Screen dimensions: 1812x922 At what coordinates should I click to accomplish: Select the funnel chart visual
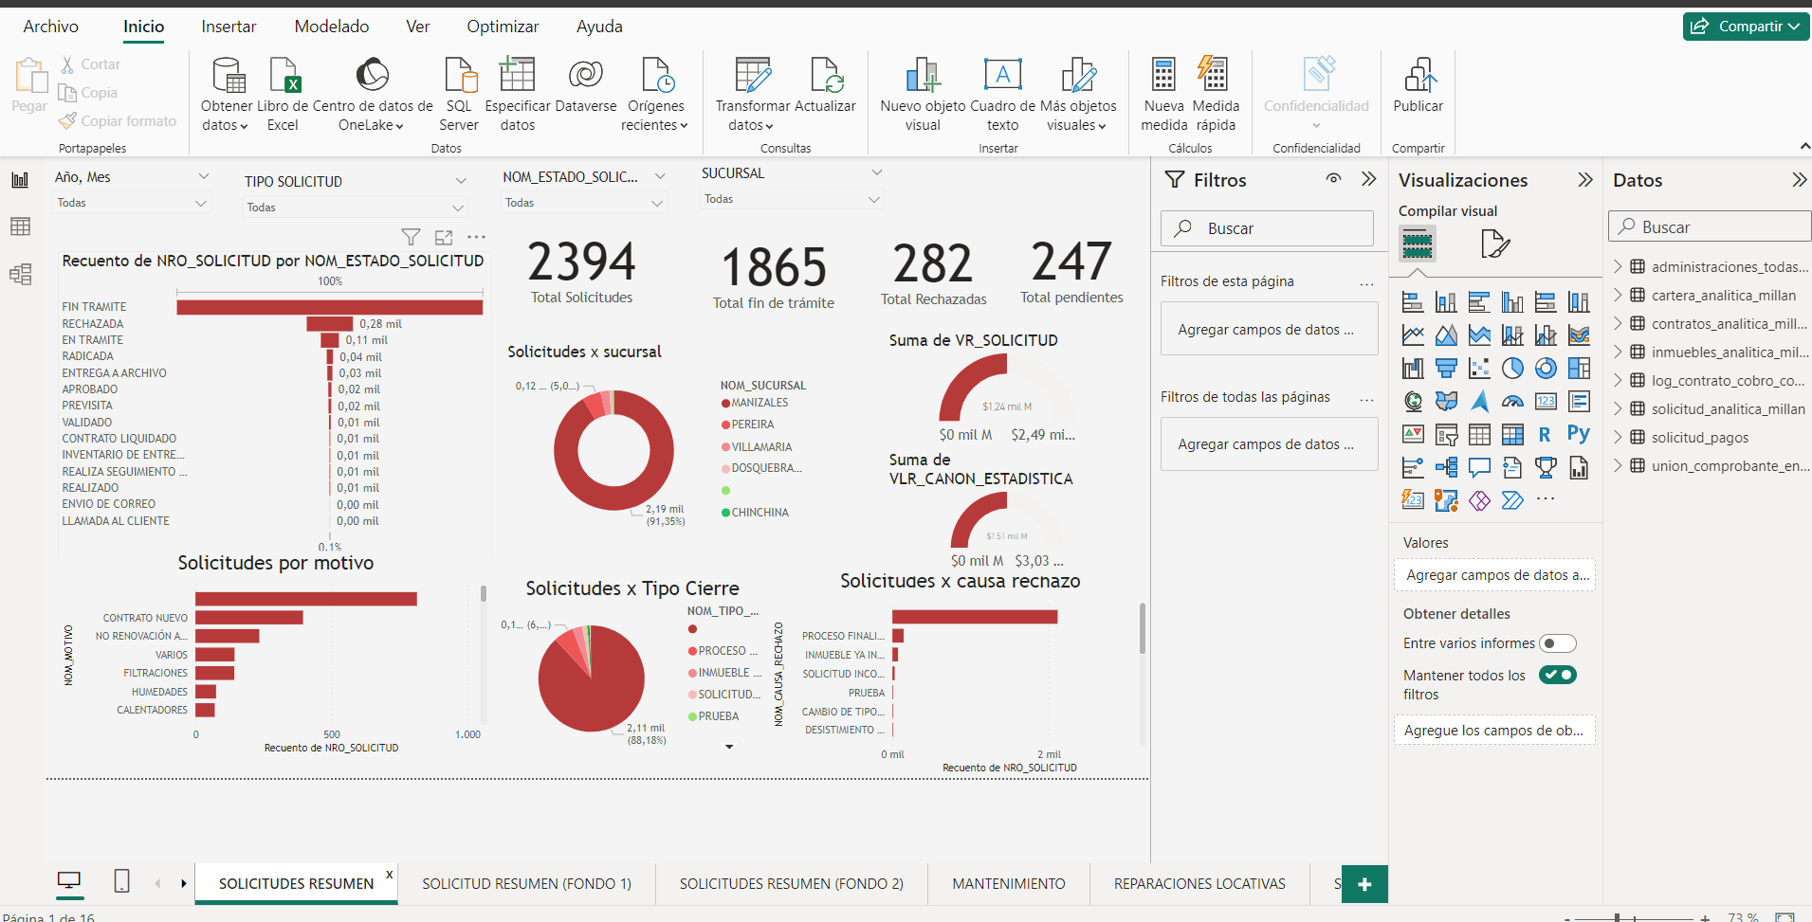point(1446,369)
